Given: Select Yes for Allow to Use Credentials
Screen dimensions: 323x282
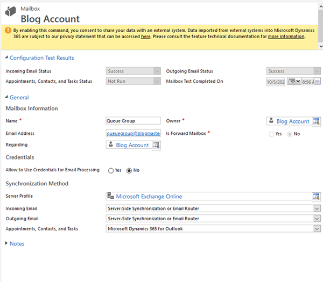Looking at the screenshot, I should (x=111, y=170).
